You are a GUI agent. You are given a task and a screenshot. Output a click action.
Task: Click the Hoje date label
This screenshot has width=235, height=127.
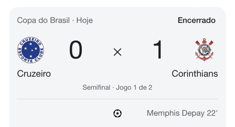click(85, 20)
